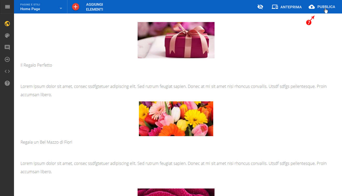
Task: Select the partially visible rose image
Action: 176,192
